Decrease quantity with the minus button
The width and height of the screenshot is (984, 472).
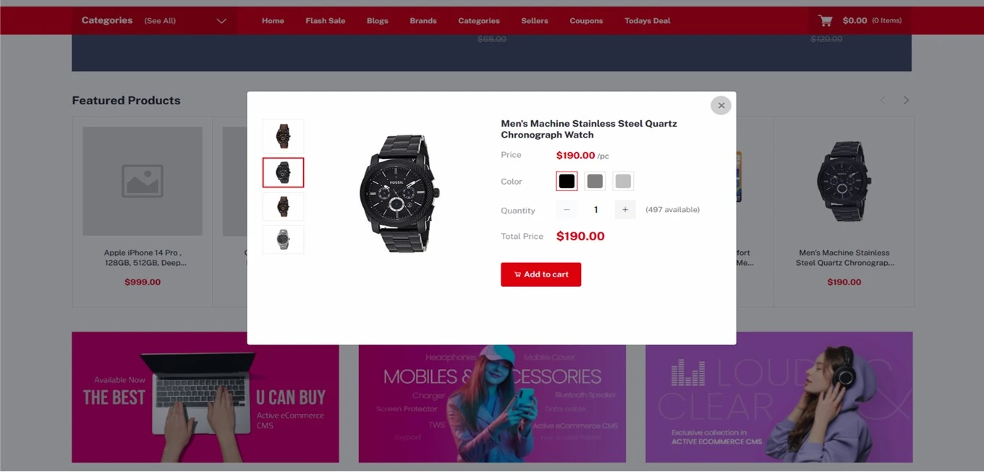[567, 210]
